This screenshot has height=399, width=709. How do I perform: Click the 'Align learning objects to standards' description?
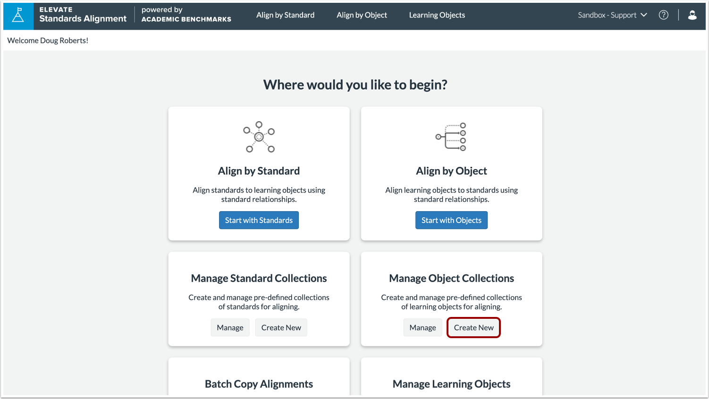point(451,195)
